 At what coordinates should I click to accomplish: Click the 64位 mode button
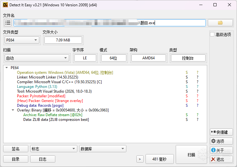coord(113,58)
